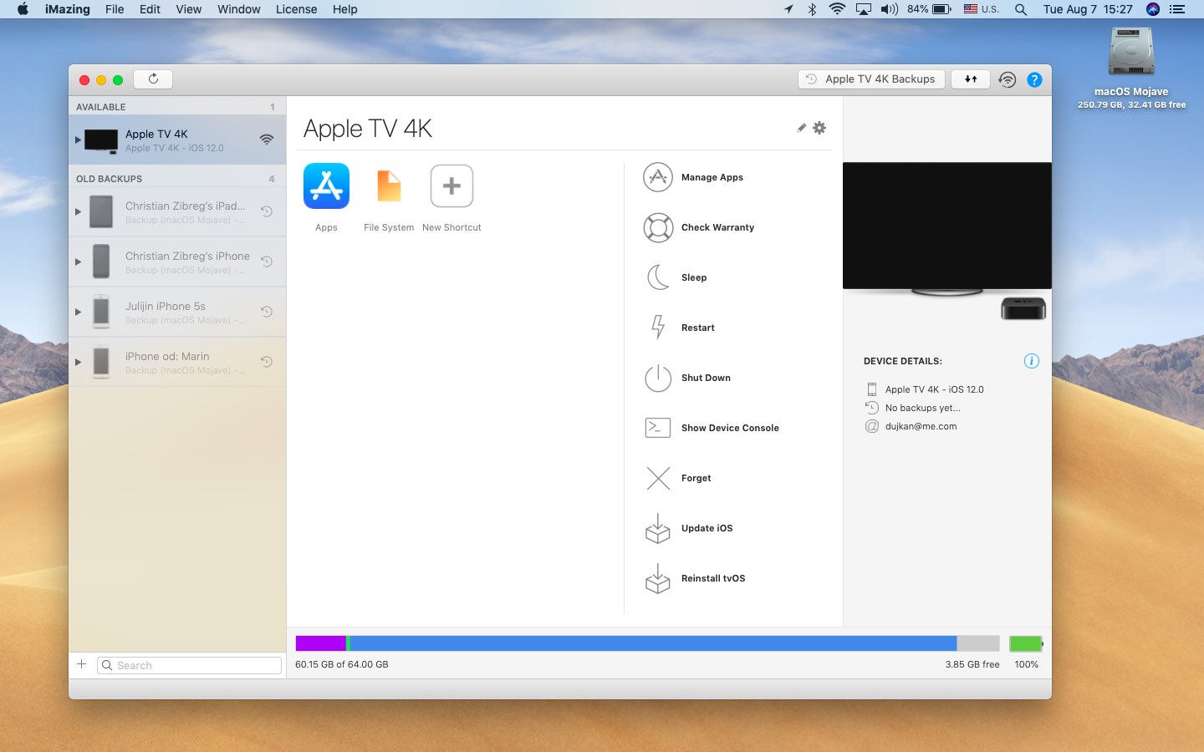Add a New Shortcut
1204x752 pixels.
click(x=451, y=186)
